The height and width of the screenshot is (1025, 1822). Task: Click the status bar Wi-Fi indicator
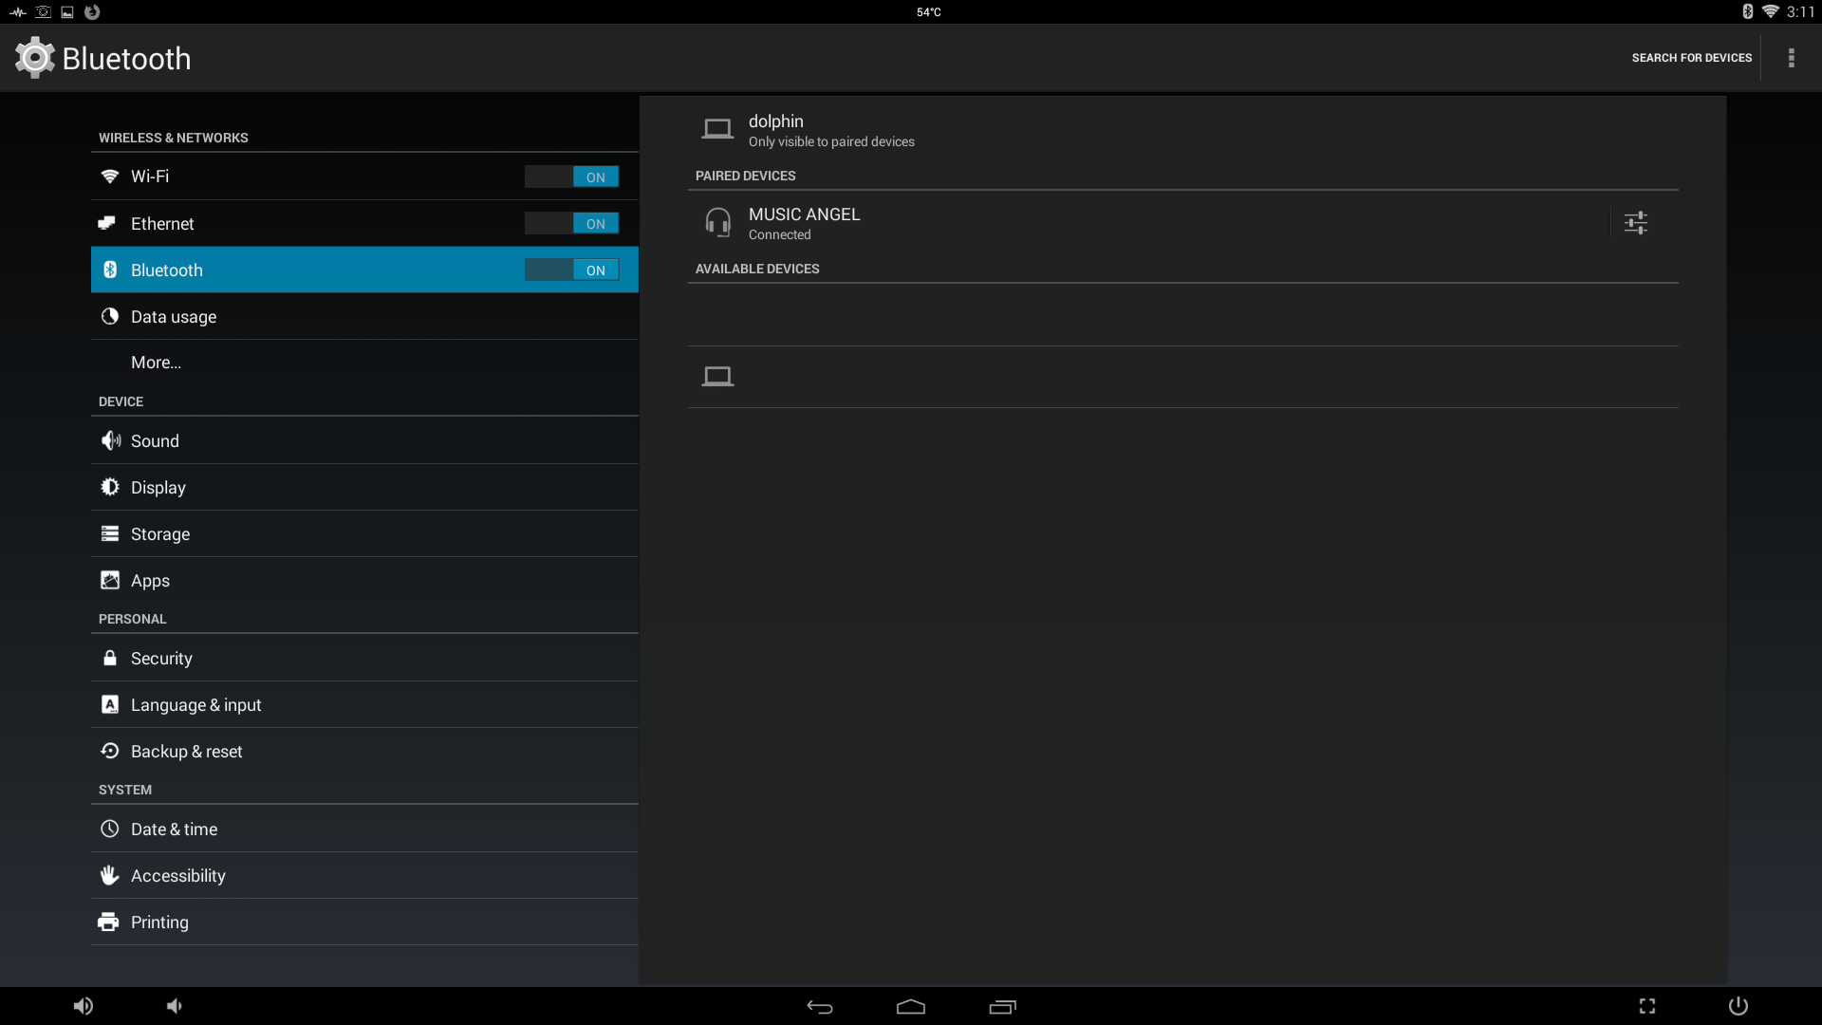(x=1771, y=11)
